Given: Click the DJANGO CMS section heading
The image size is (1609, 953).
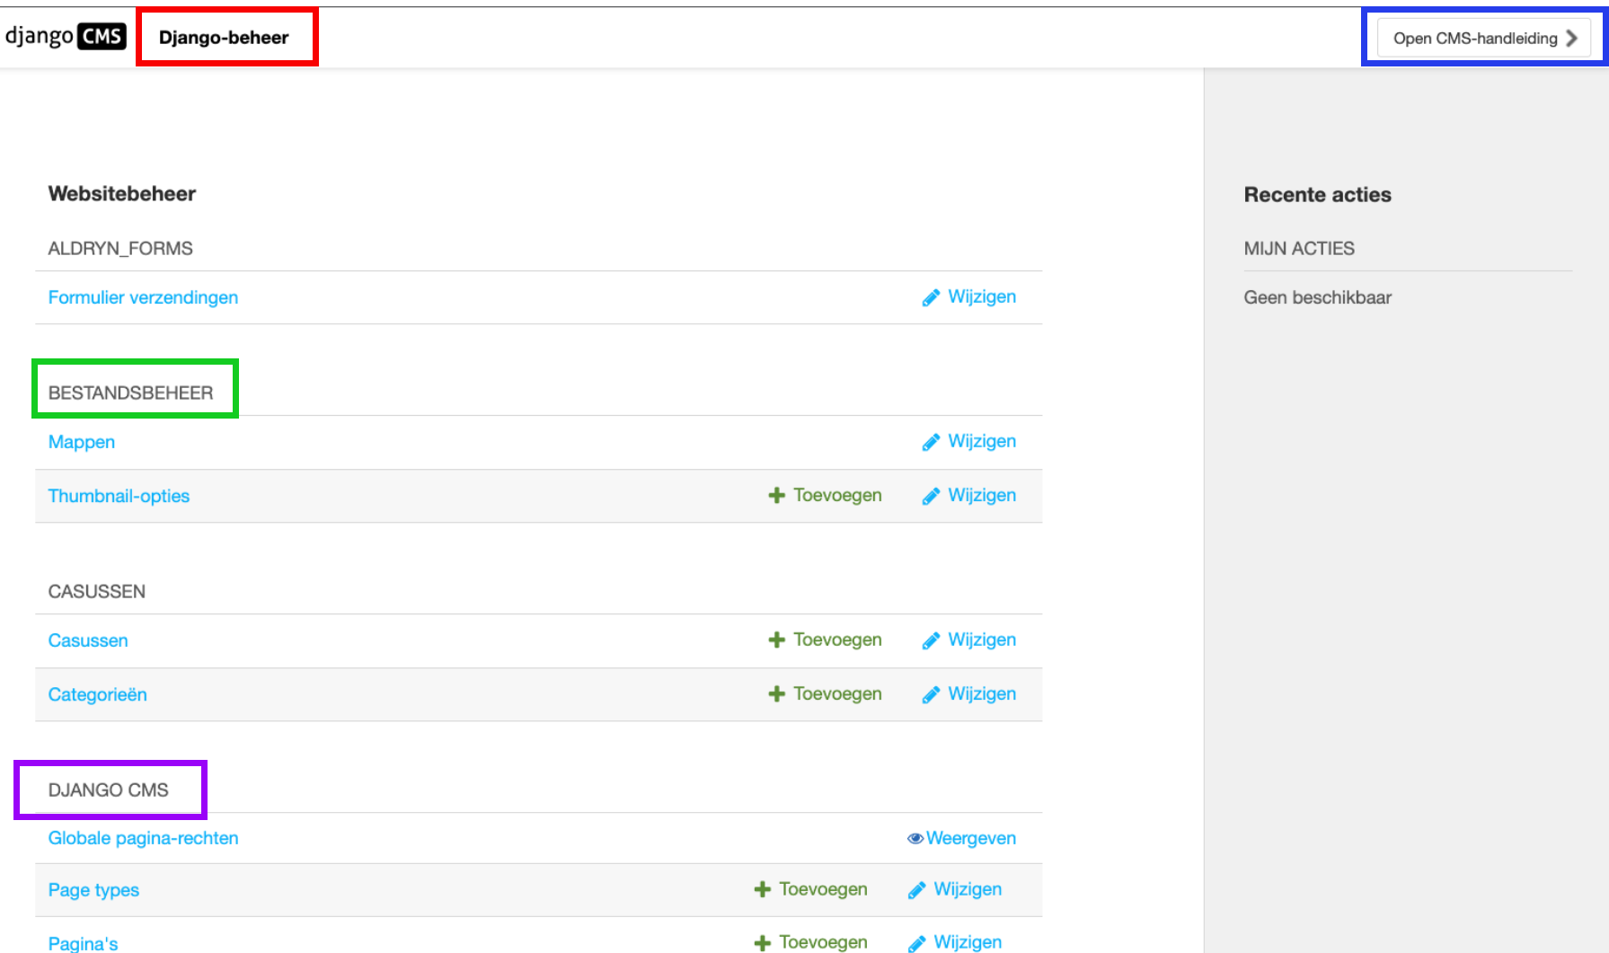Looking at the screenshot, I should pos(109,790).
